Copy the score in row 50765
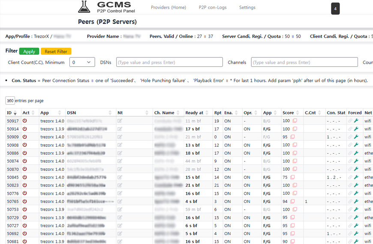Viewport: 373px width, 244px height. (293, 202)
